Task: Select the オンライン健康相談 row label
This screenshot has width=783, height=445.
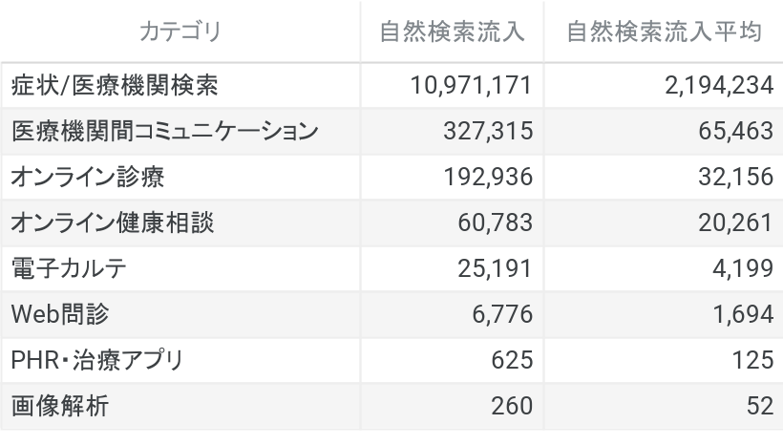Action: 113,223
